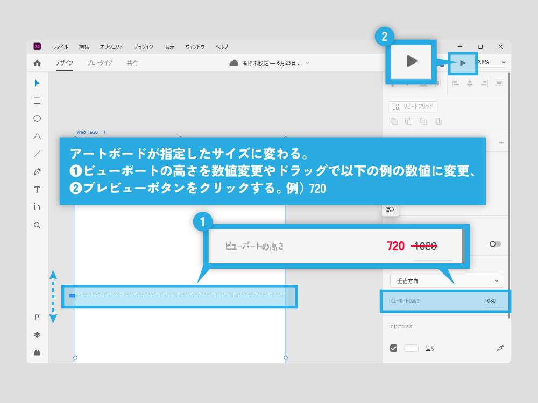Click the Subtract boolean operation icon
Screen dimensions: 538x403
pyautogui.click(x=408, y=121)
